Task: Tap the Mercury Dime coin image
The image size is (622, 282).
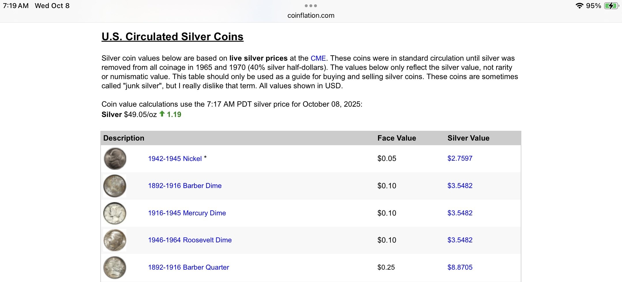Action: coord(115,213)
